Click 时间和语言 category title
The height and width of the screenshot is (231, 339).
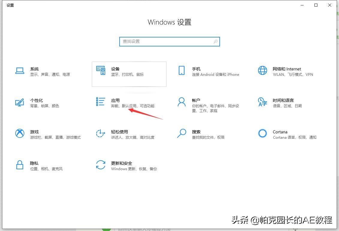(283, 100)
